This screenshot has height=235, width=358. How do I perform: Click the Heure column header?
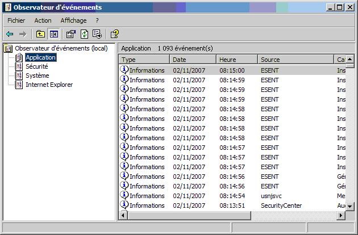pyautogui.click(x=236, y=60)
